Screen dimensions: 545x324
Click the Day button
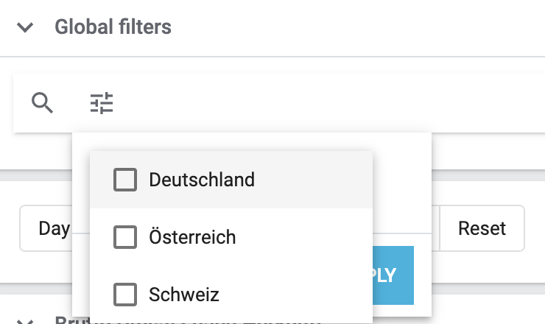pyautogui.click(x=53, y=228)
